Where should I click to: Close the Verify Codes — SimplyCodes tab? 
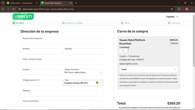pyautogui.click(x=37, y=3)
